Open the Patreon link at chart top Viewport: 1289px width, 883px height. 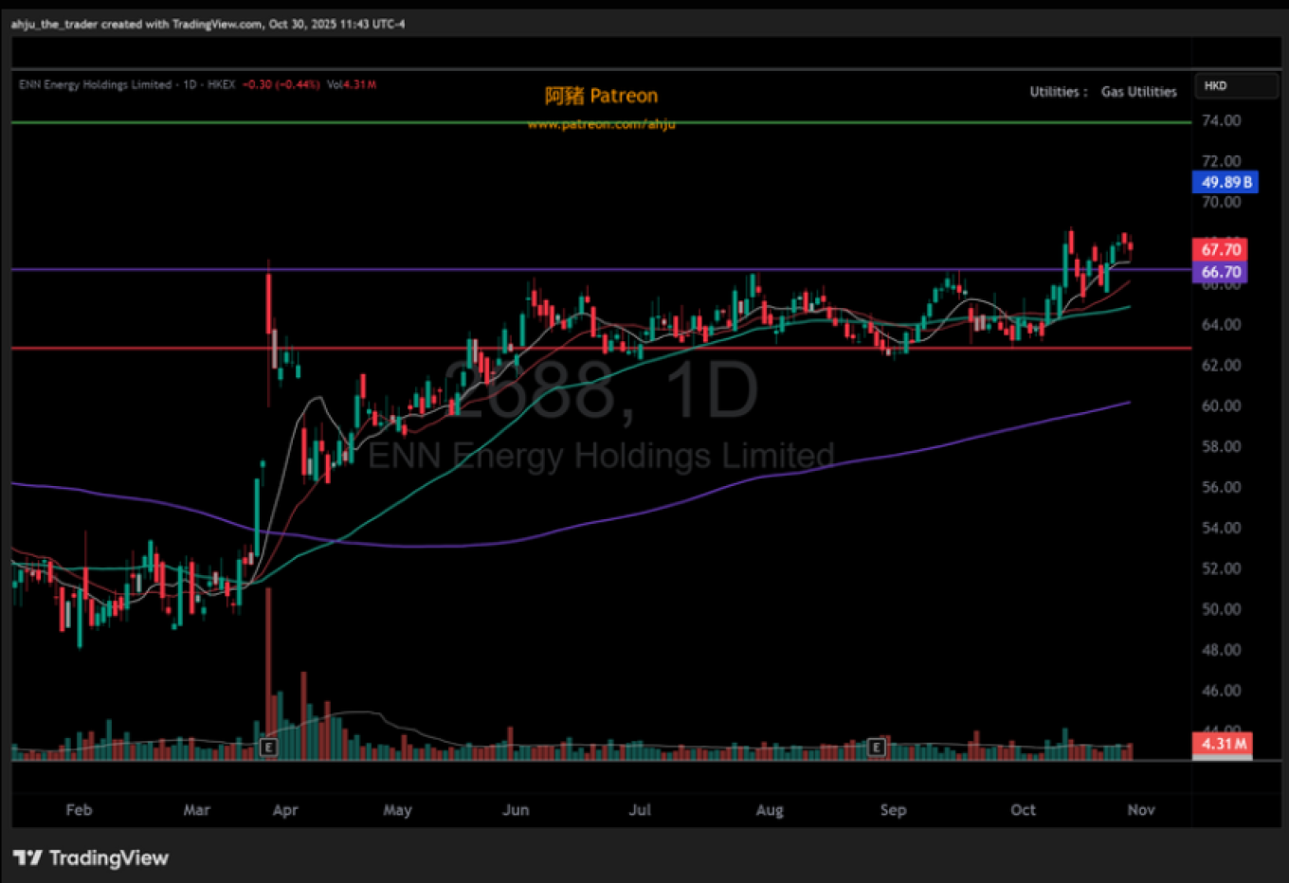601,96
